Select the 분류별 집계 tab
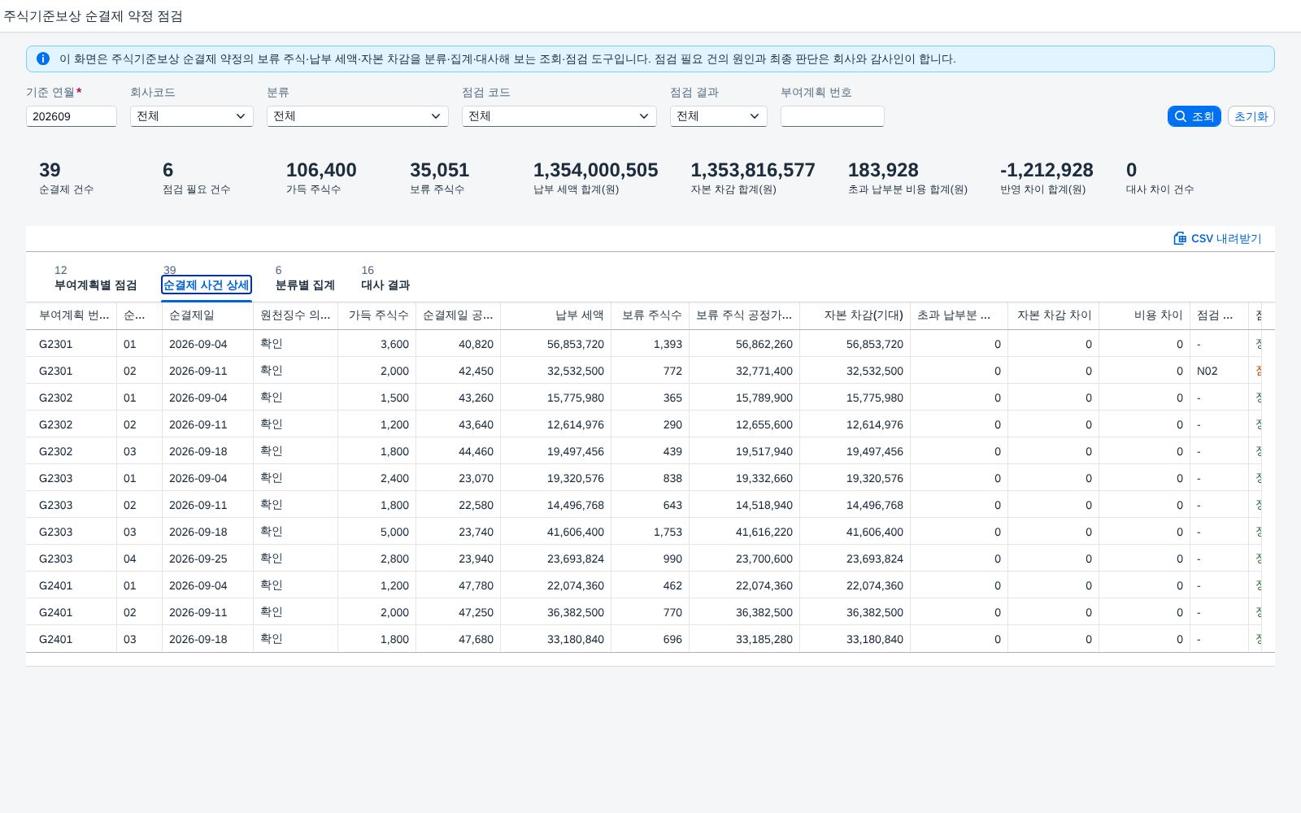Viewport: 1301px width, 813px height. coord(305,285)
